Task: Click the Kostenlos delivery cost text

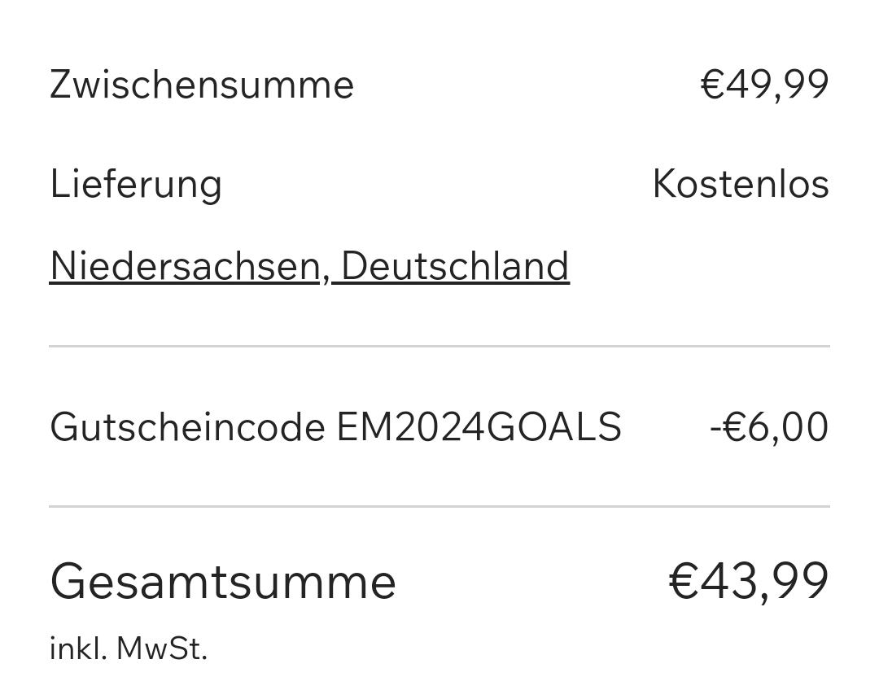Action: (x=741, y=184)
